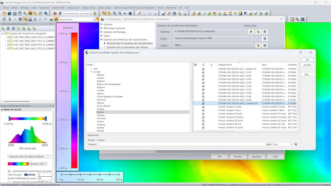Image resolution: width=331 pixels, height=186 pixels.
Task: Click the Appliquer button
Action: pyautogui.click(x=257, y=157)
